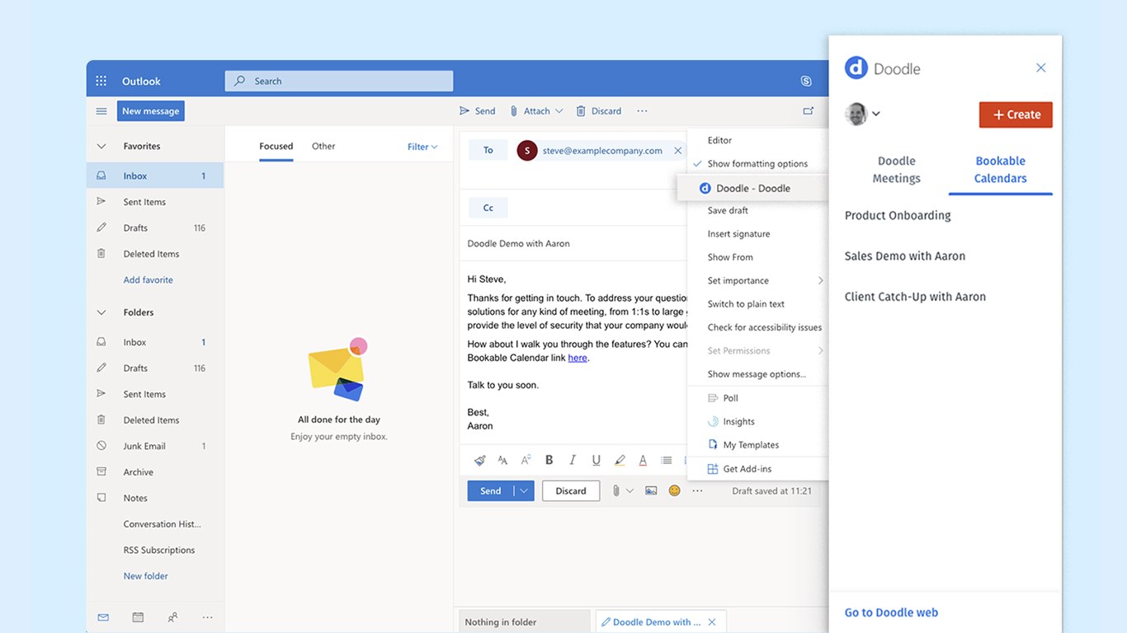Open the Font size icon
The width and height of the screenshot is (1127, 633).
(x=526, y=461)
